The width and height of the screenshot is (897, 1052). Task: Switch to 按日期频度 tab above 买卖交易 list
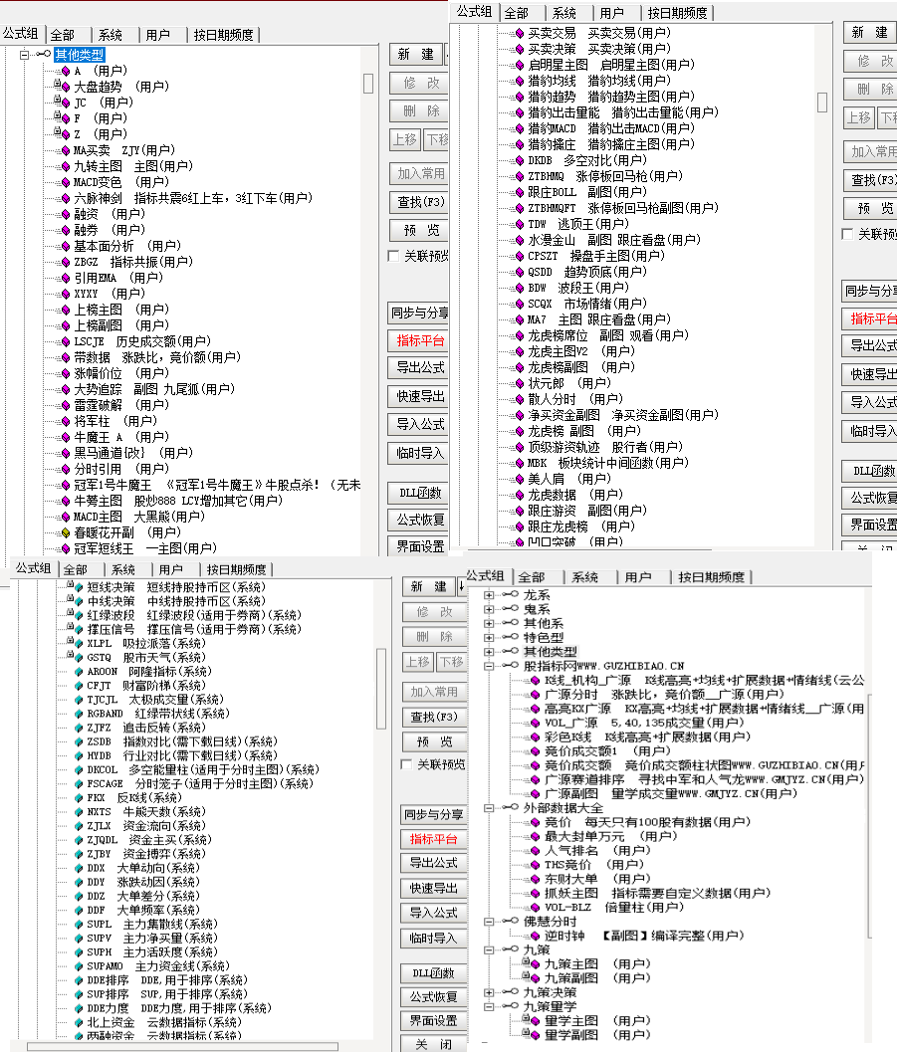tap(677, 13)
